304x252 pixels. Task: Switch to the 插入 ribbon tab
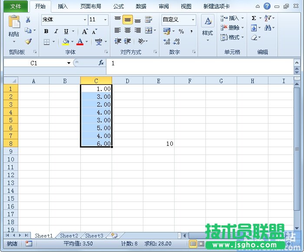63,7
